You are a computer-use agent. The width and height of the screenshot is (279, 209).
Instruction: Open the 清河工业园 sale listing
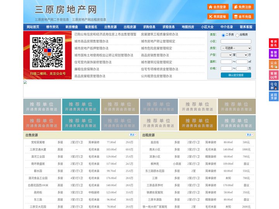pos(38,157)
